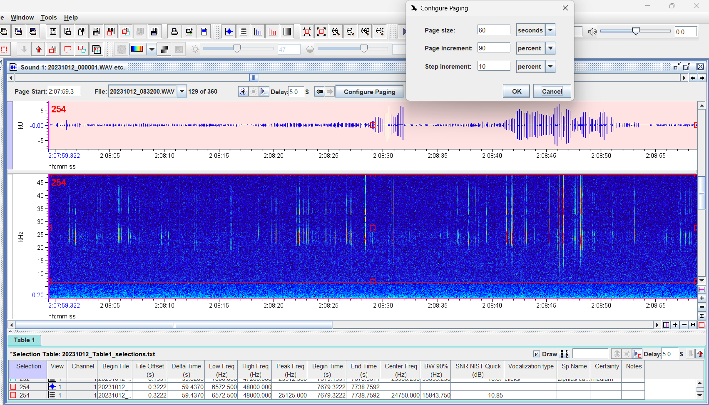The image size is (709, 405).
Task: Click the Begin Time column header
Action: coord(327,370)
